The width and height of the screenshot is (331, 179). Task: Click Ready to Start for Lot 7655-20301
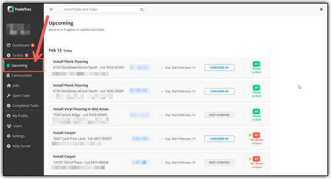pyautogui.click(x=257, y=71)
